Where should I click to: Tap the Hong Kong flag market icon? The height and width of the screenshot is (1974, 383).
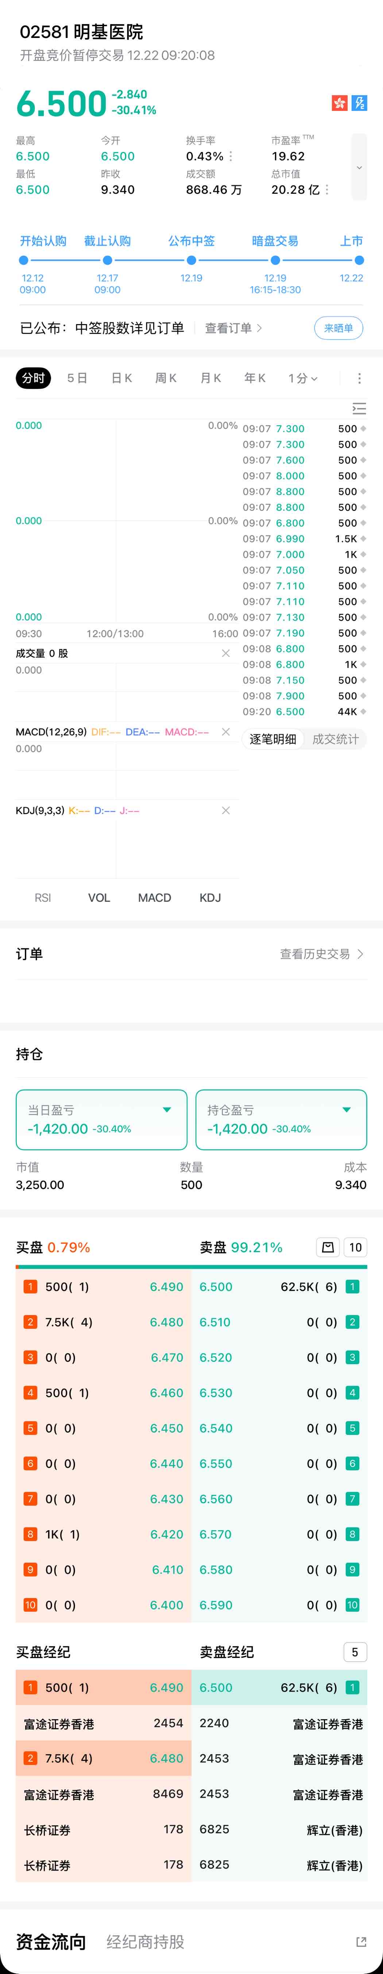[x=339, y=103]
